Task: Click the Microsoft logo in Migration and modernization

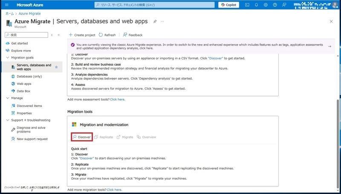Action: coord(74,124)
